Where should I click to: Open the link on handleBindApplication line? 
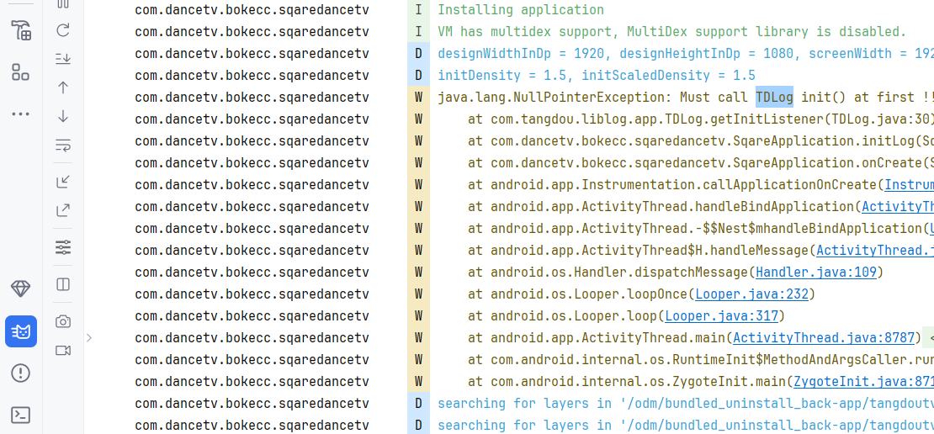pyautogui.click(x=898, y=207)
